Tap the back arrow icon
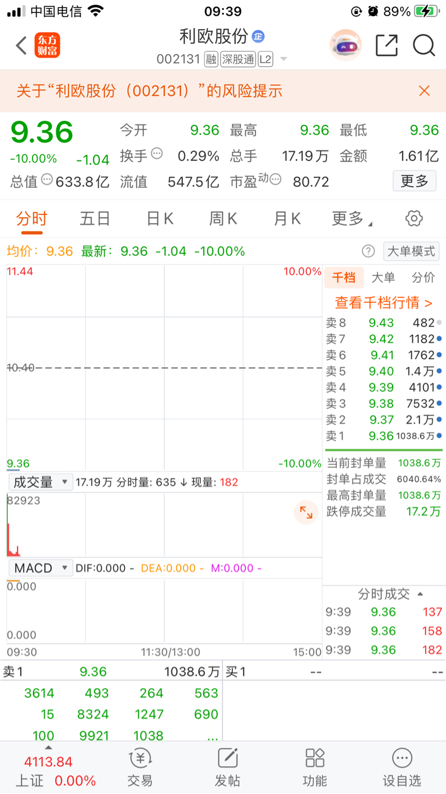Screen dimensions: 446x794 pos(21,45)
